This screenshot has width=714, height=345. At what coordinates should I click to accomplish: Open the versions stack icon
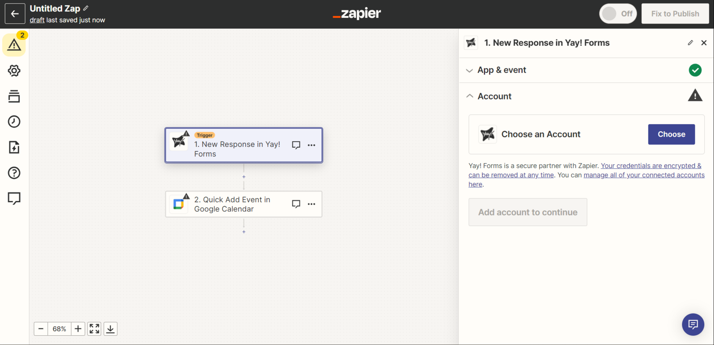pos(14,96)
